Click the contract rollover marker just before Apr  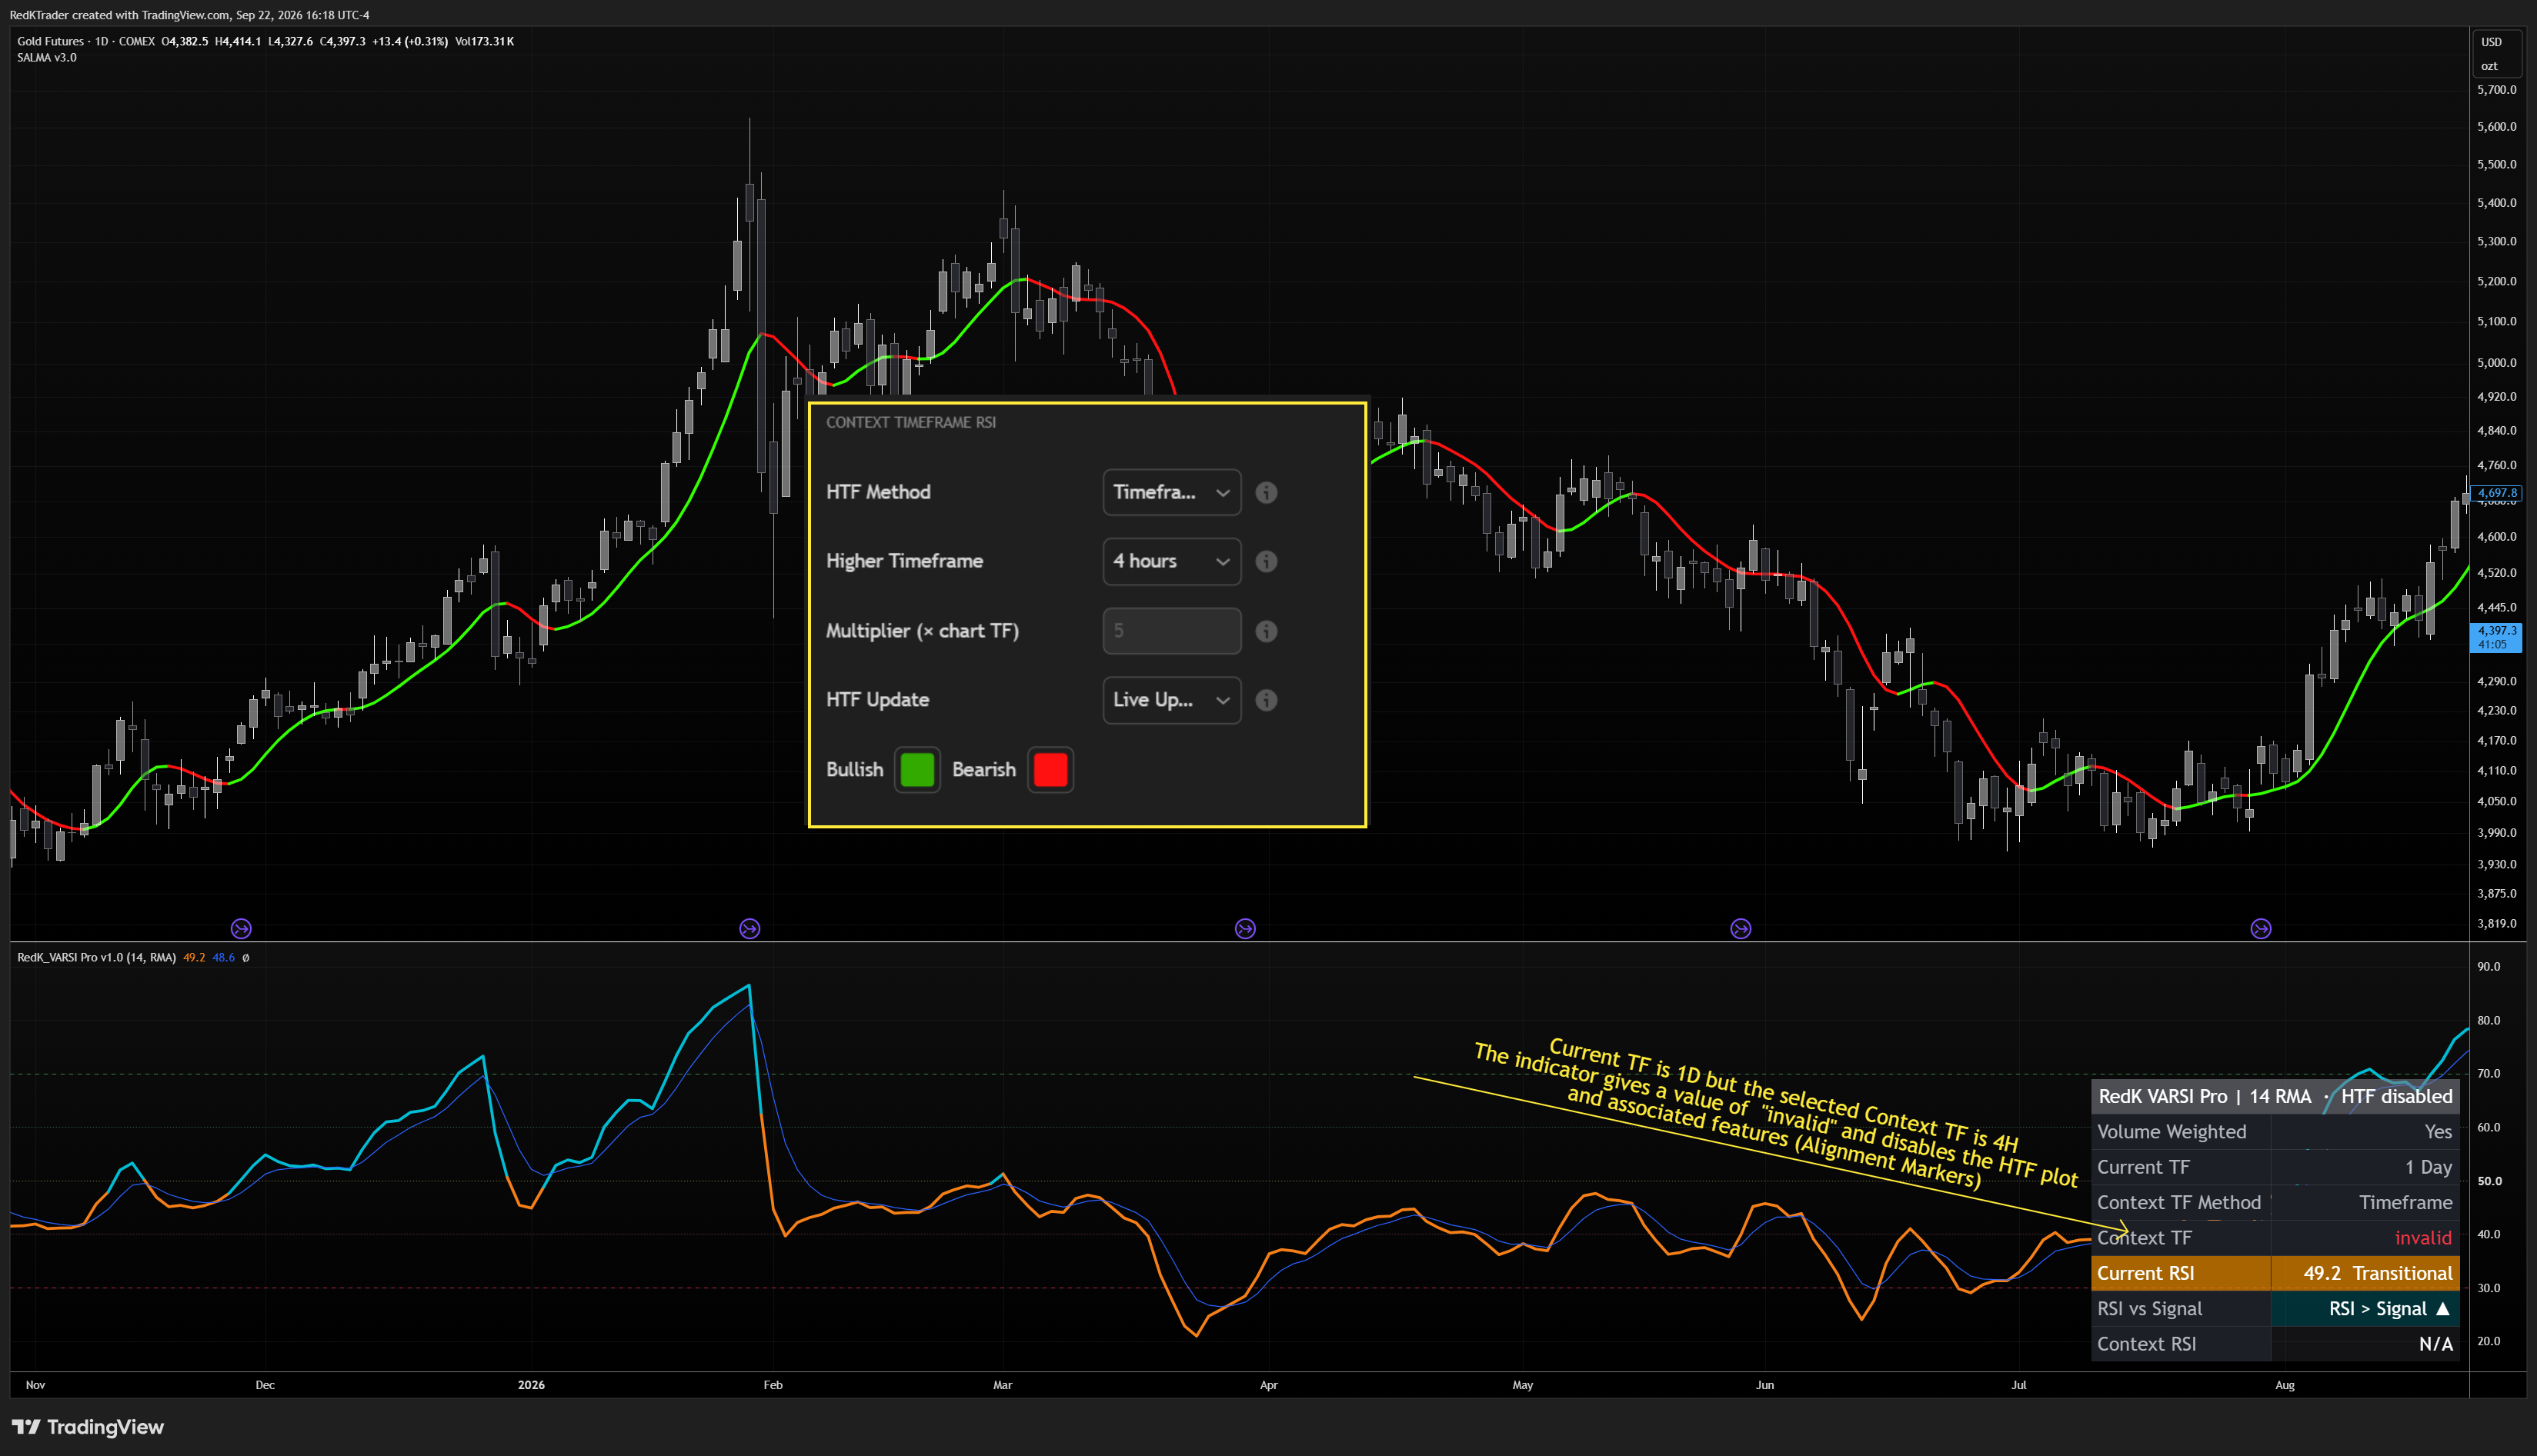(x=1244, y=929)
